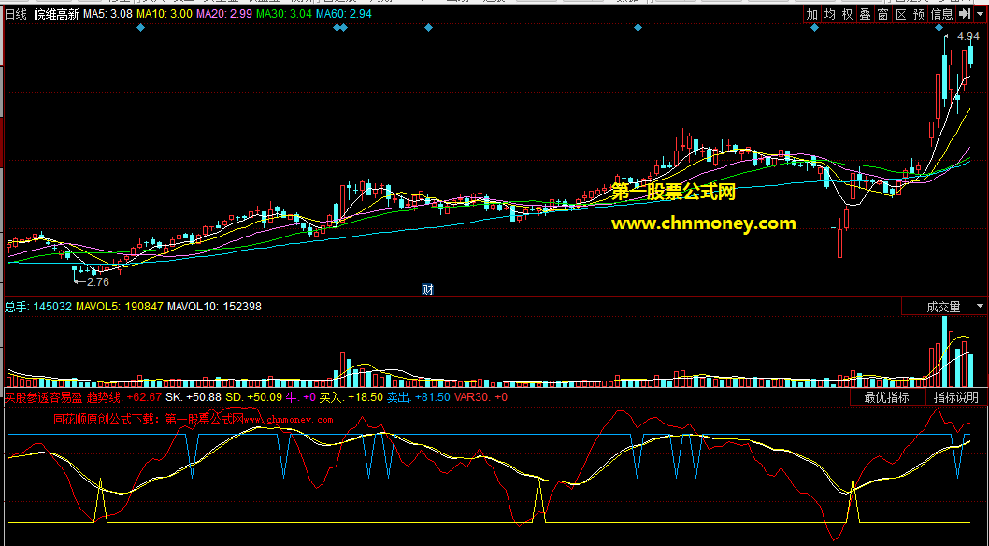Click the MAVOL10: 152398 label
The width and height of the screenshot is (989, 546).
(214, 307)
